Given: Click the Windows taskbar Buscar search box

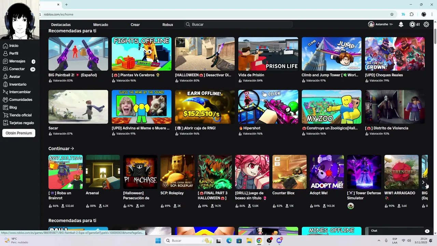Looking at the screenshot, I should (x=188, y=241).
